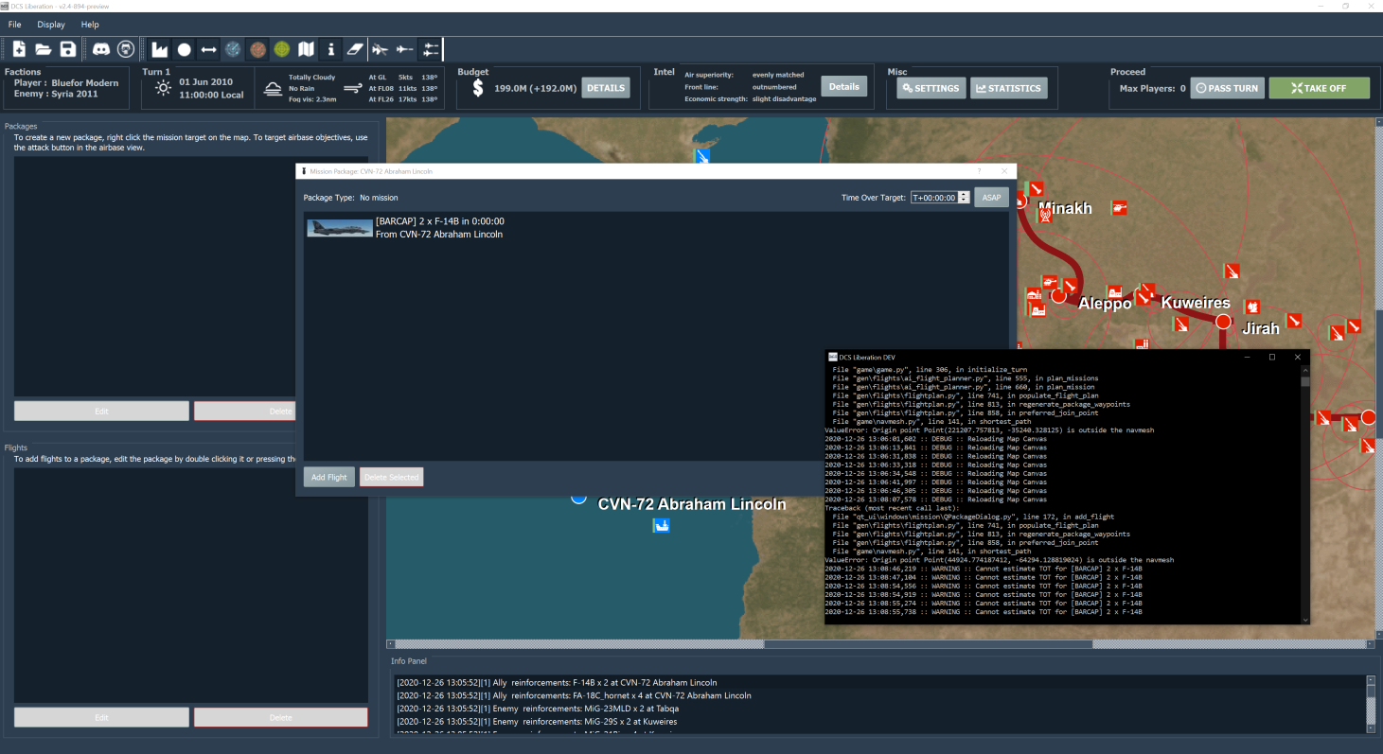Select the BARCAP 2 x F-14B flight
Viewport: 1383px width, 754px height.
pyautogui.click(x=656, y=227)
